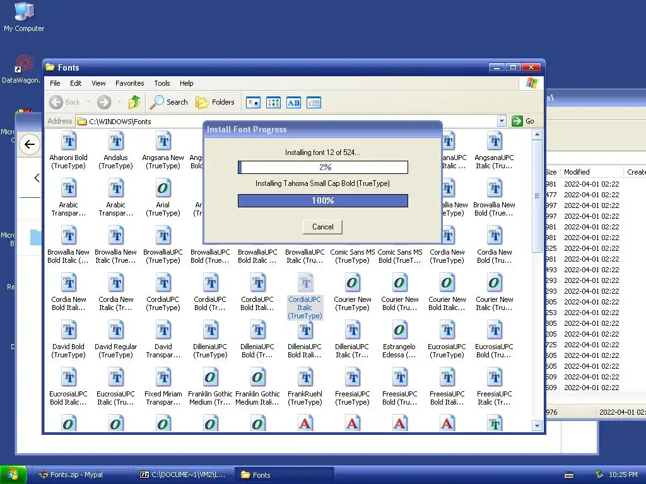Viewport: 646px width, 484px height.
Task: Open the View menu
Action: (98, 83)
